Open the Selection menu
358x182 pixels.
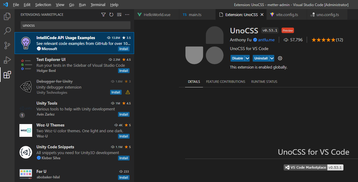click(x=43, y=5)
